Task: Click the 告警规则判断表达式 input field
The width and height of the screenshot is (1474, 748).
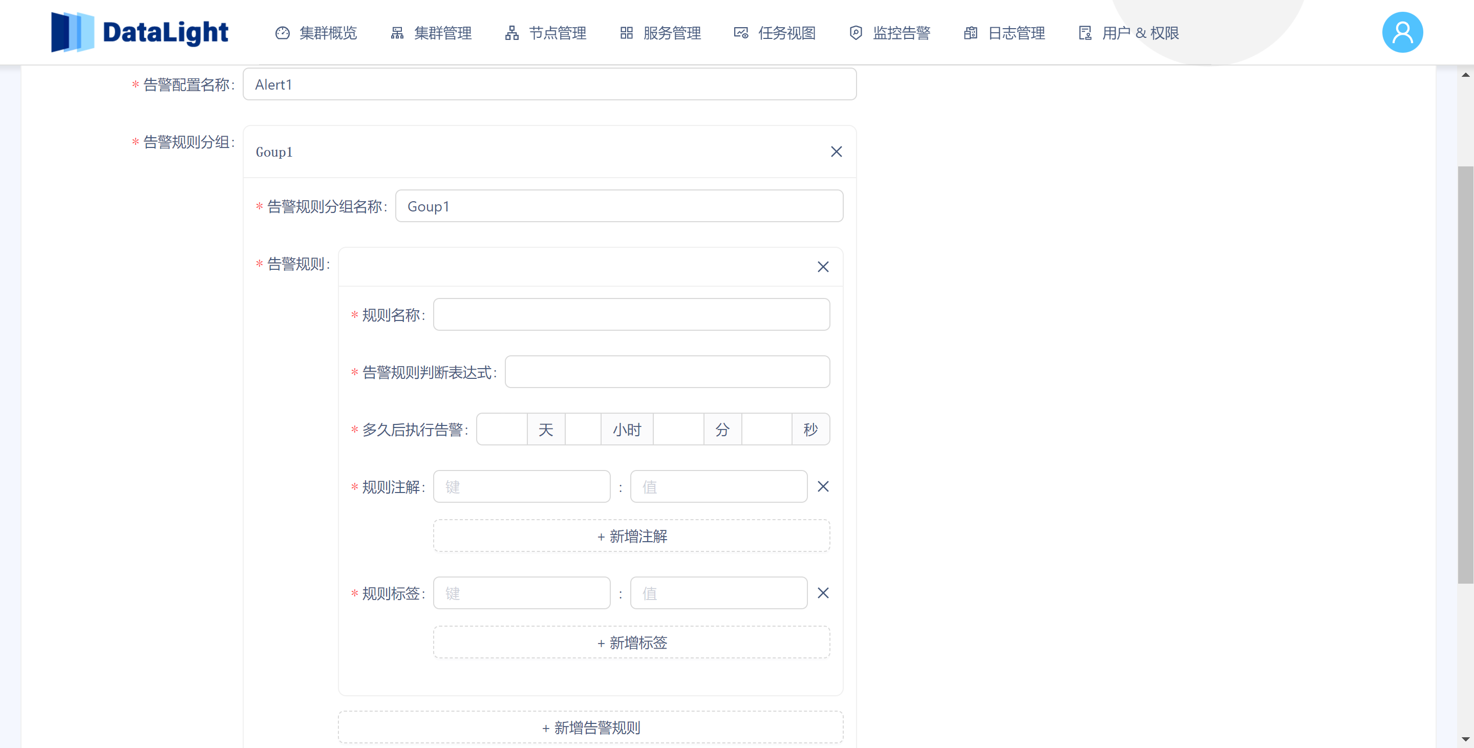Action: 667,371
